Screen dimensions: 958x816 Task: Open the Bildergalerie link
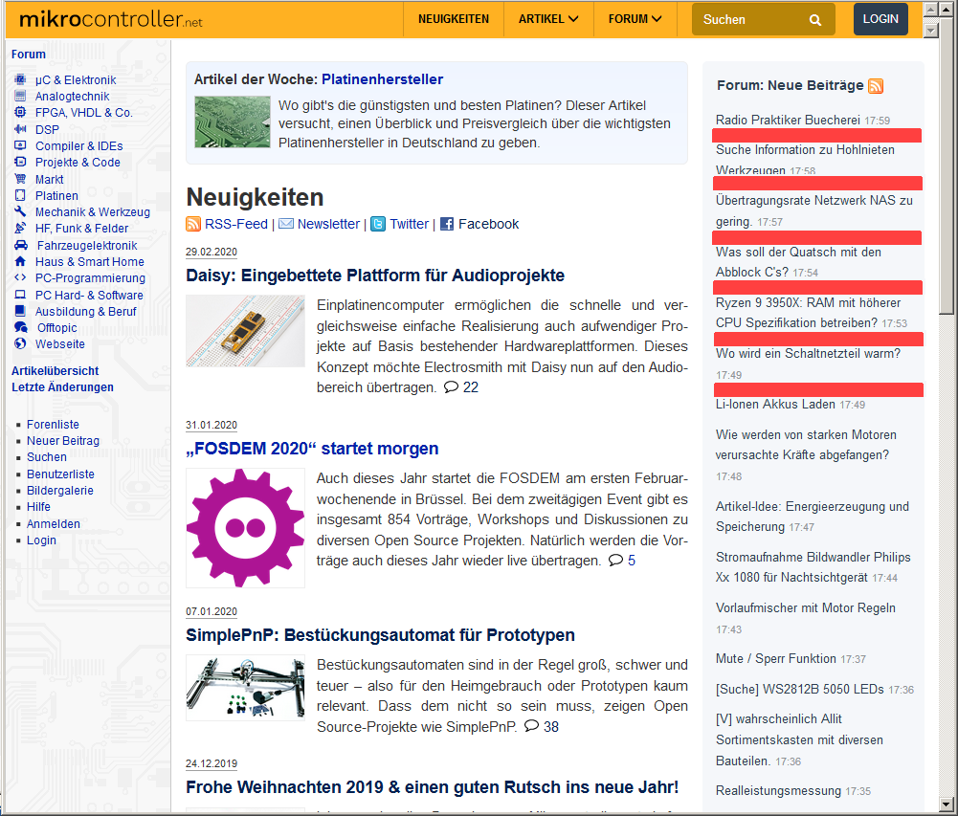pos(60,491)
